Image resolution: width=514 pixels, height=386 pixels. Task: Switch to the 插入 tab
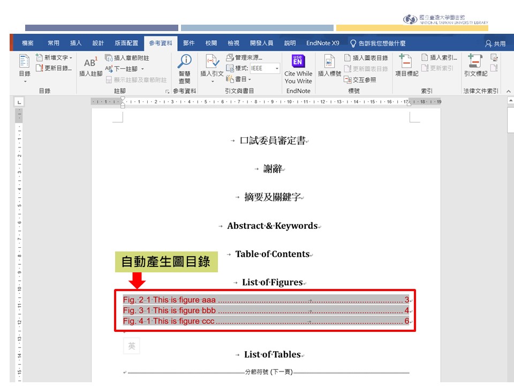coord(75,43)
